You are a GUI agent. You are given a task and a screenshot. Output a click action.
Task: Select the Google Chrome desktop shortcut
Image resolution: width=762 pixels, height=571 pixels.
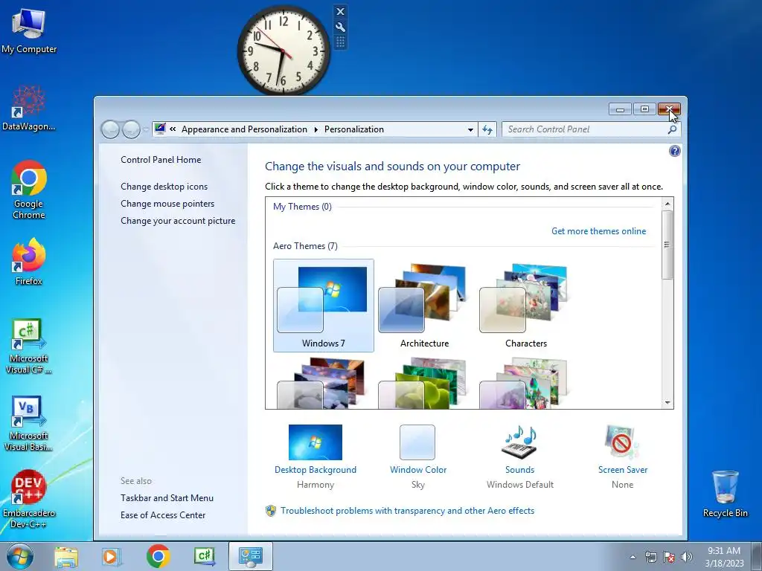pyautogui.click(x=29, y=190)
